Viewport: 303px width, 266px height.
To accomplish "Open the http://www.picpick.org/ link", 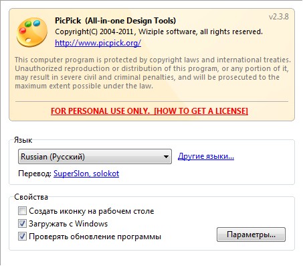I will [x=98, y=43].
